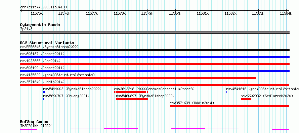Open the nsv606199 (Cooper2011) label

point(42,68)
